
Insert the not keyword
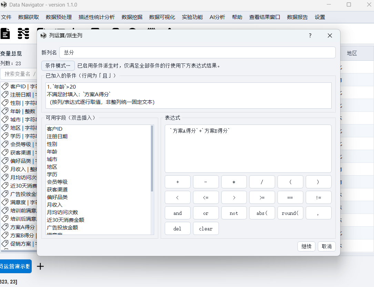pos(234,213)
